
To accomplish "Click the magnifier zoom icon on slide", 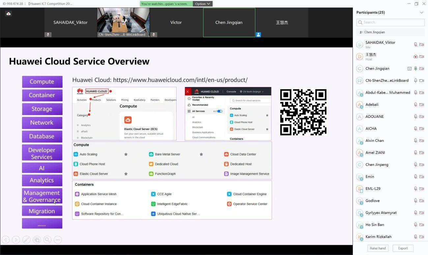I will coord(47,240).
